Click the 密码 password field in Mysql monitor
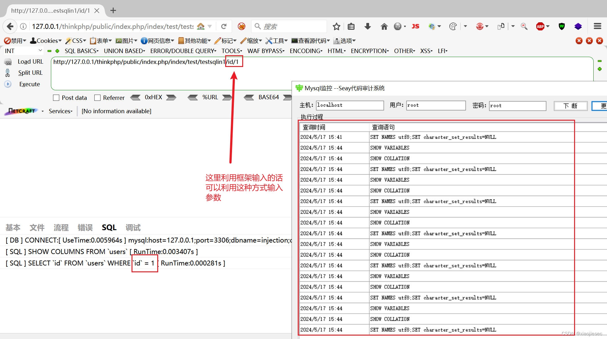This screenshot has width=607, height=339. pos(517,106)
